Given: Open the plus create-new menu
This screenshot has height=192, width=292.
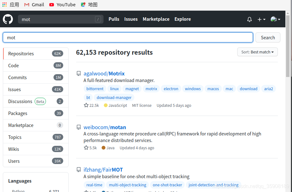Looking at the screenshot, I should pyautogui.click(x=261, y=19).
